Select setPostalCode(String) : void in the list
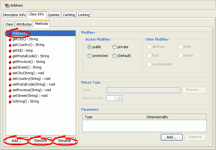The image size is (216, 150). tap(34, 84)
